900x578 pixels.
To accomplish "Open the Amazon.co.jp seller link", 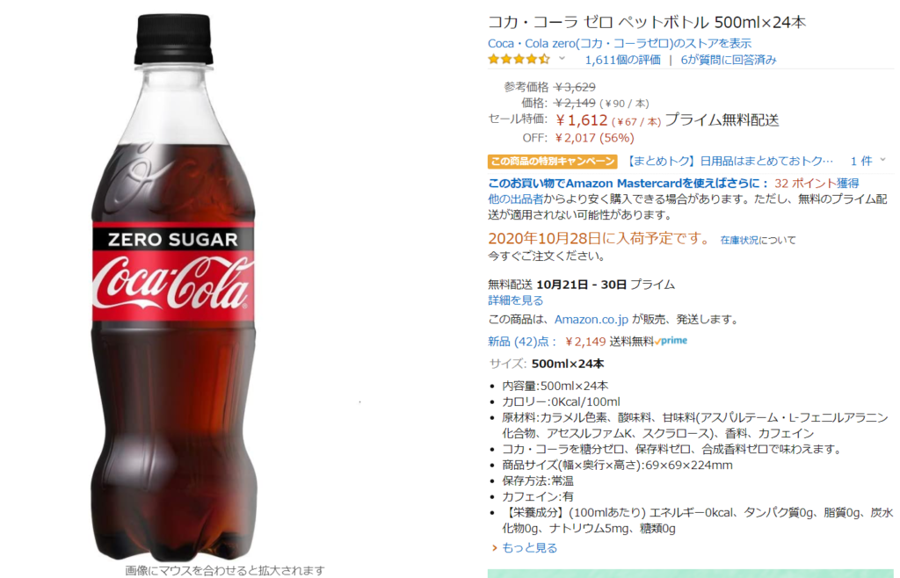I will 592,320.
